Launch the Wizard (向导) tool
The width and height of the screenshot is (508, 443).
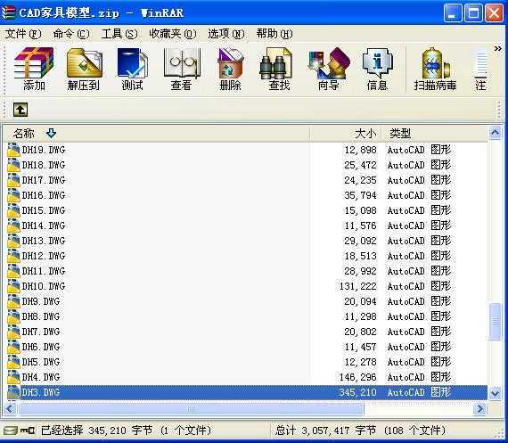pos(329,69)
